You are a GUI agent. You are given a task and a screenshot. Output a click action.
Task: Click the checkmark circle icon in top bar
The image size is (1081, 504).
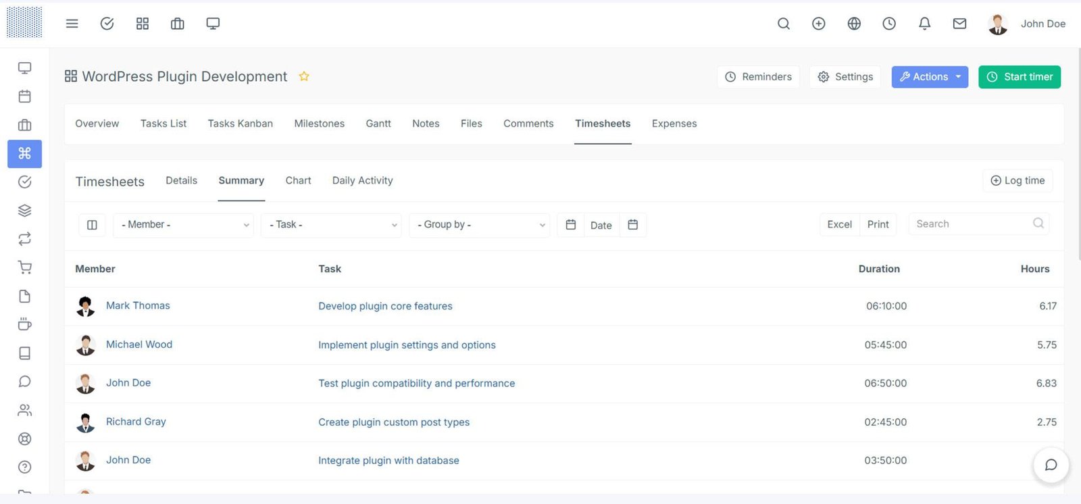(x=107, y=24)
